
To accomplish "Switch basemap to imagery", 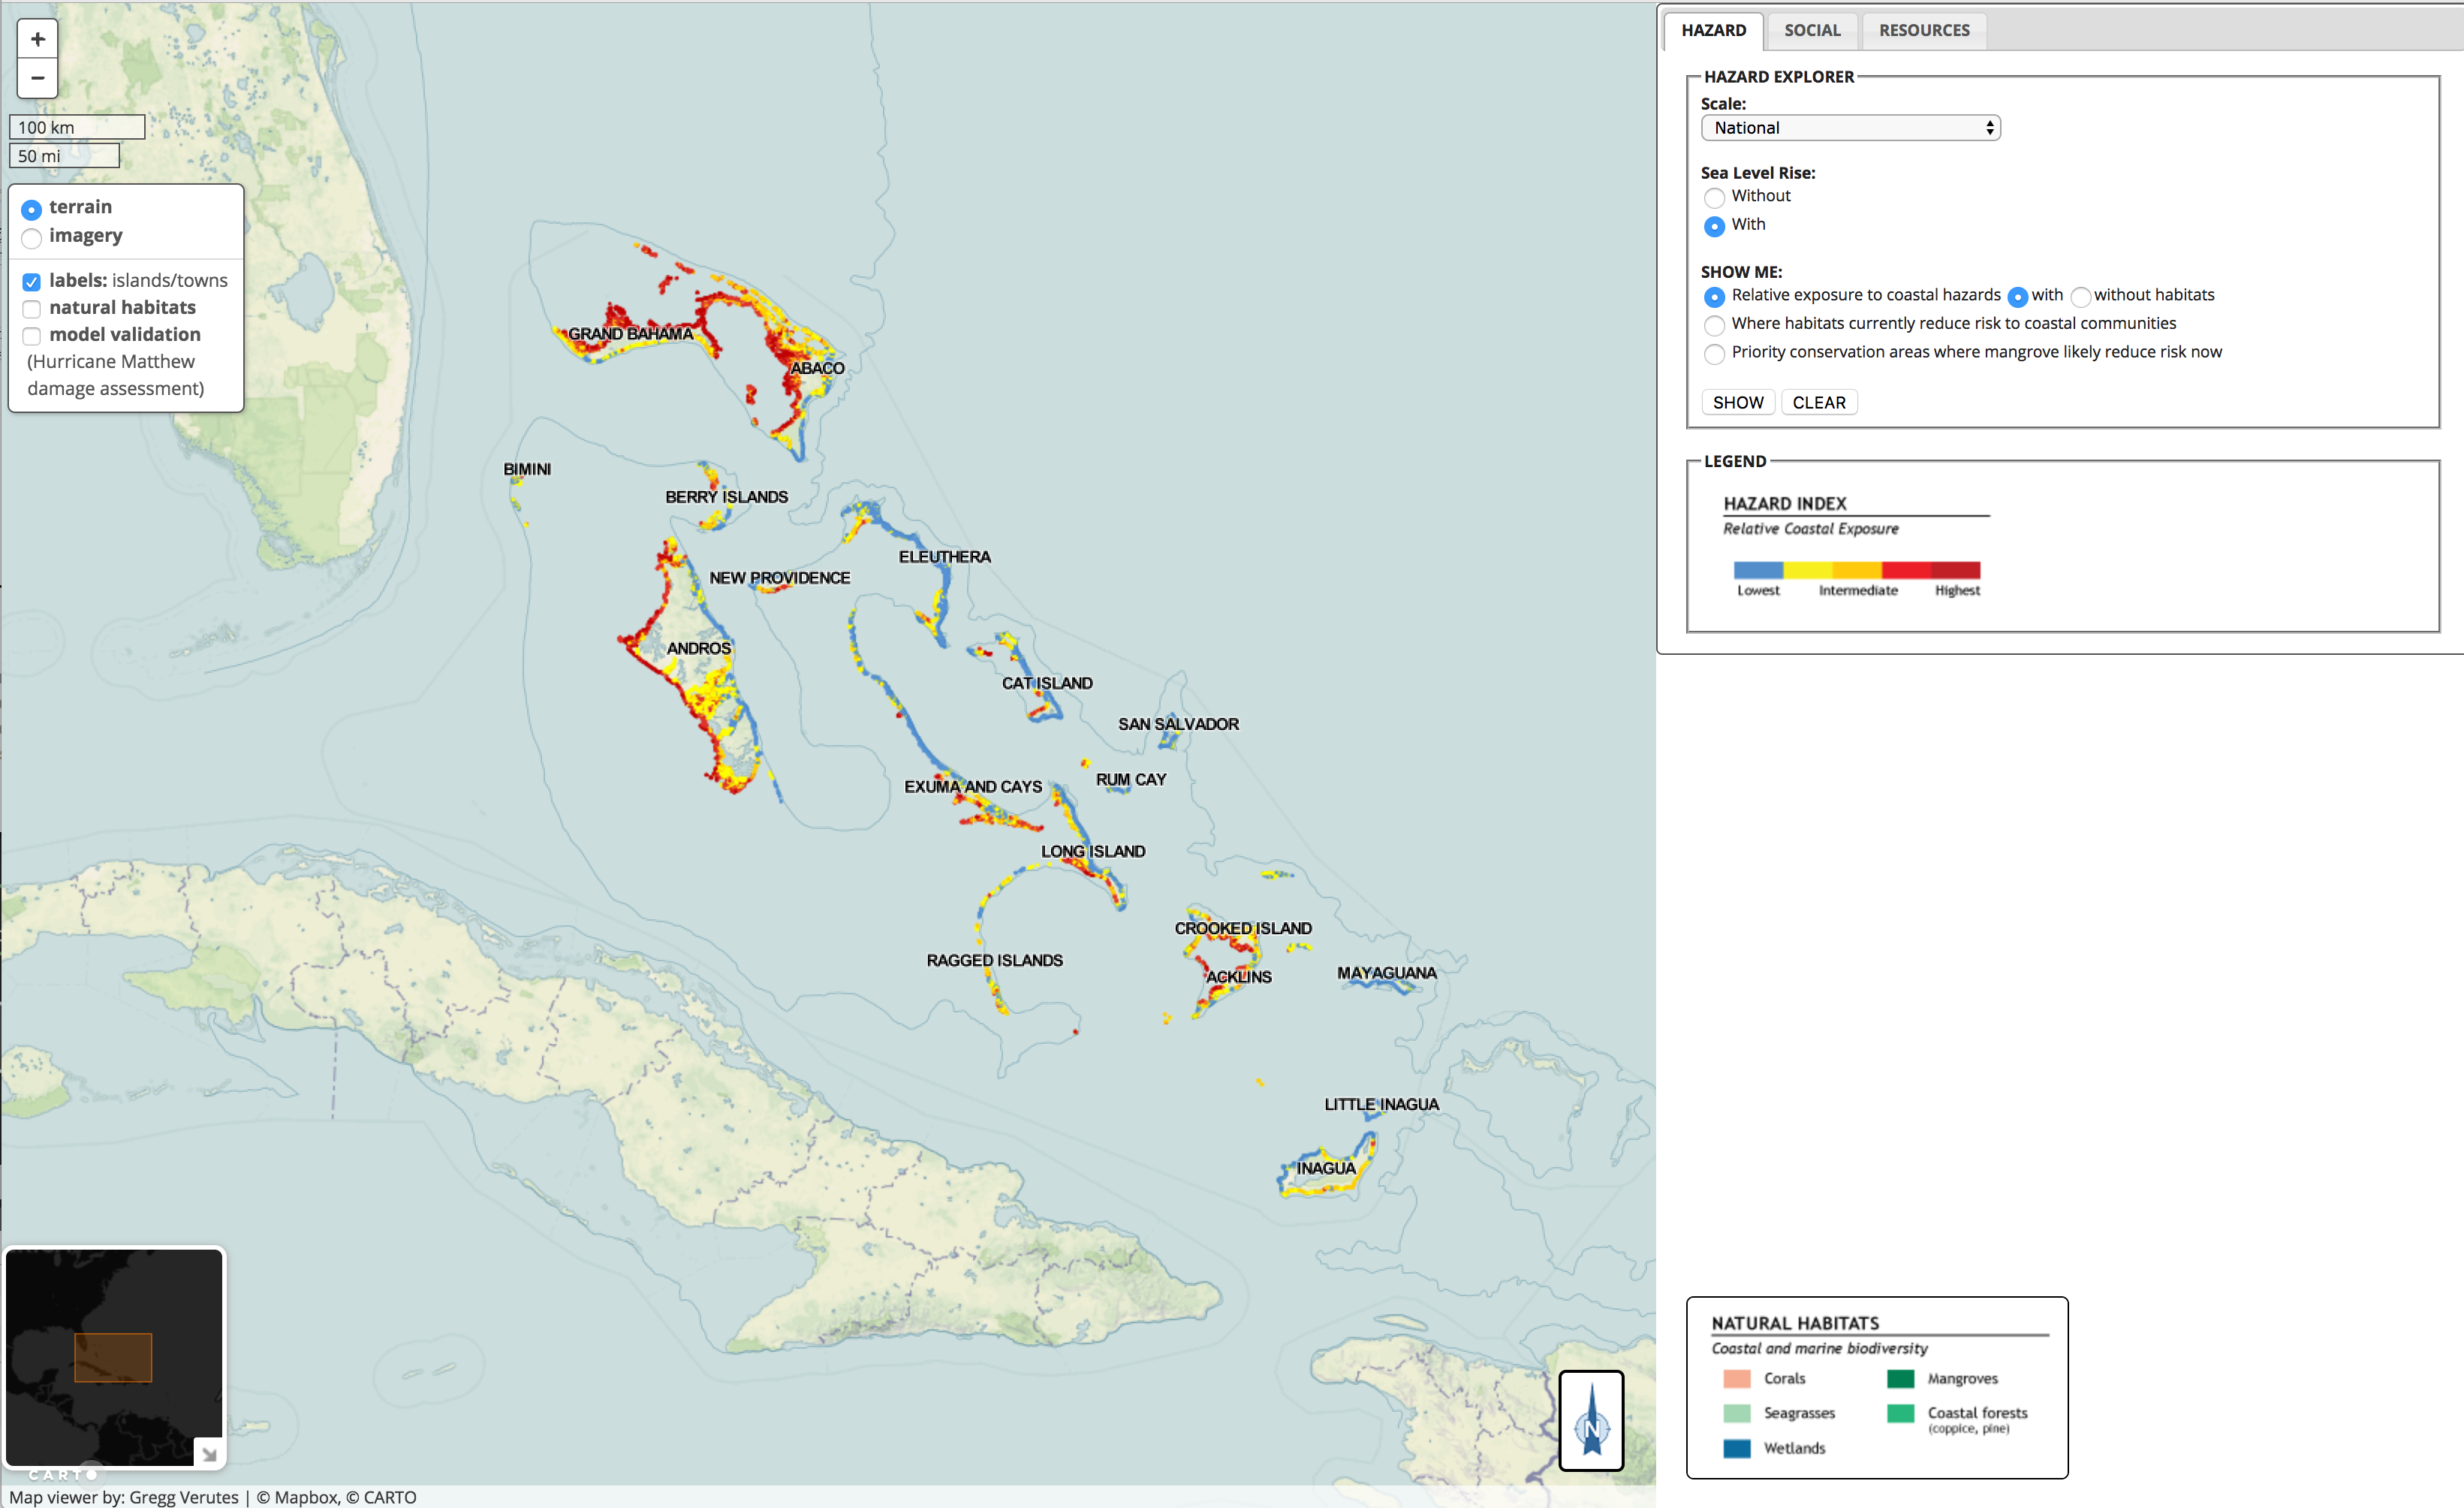I will point(32,238).
